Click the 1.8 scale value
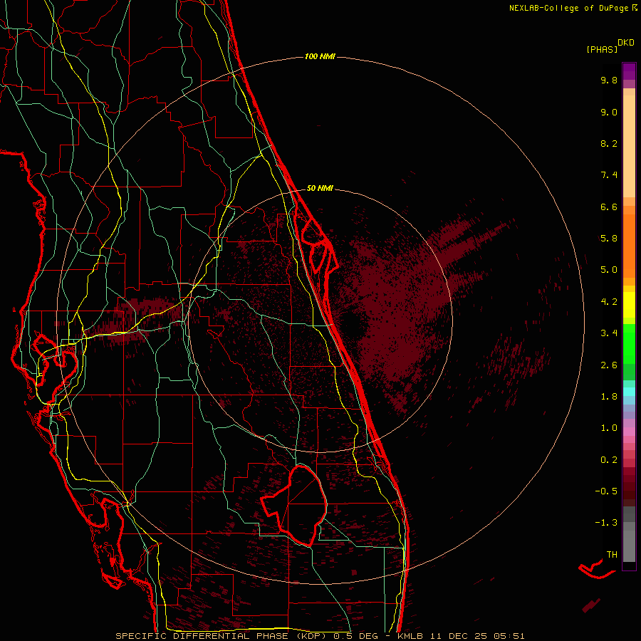 (x=609, y=397)
